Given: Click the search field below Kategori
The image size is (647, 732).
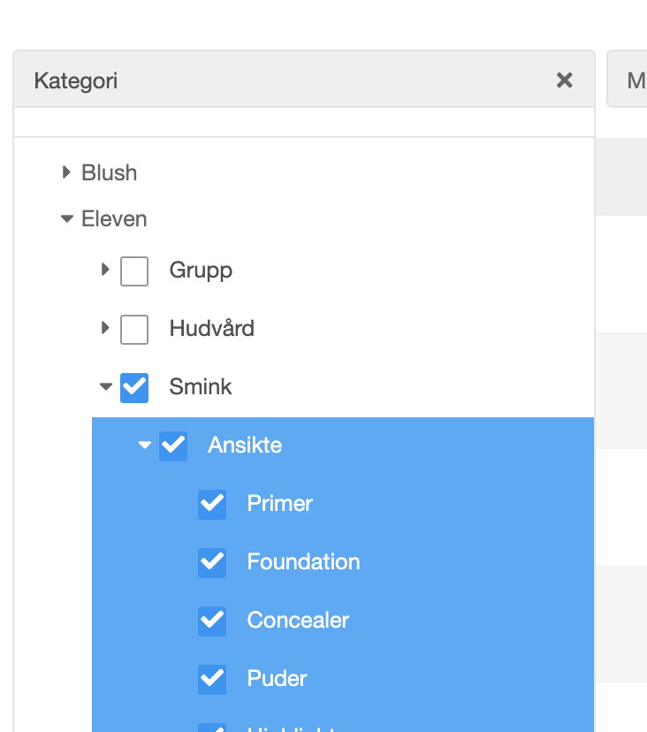Looking at the screenshot, I should [x=303, y=122].
